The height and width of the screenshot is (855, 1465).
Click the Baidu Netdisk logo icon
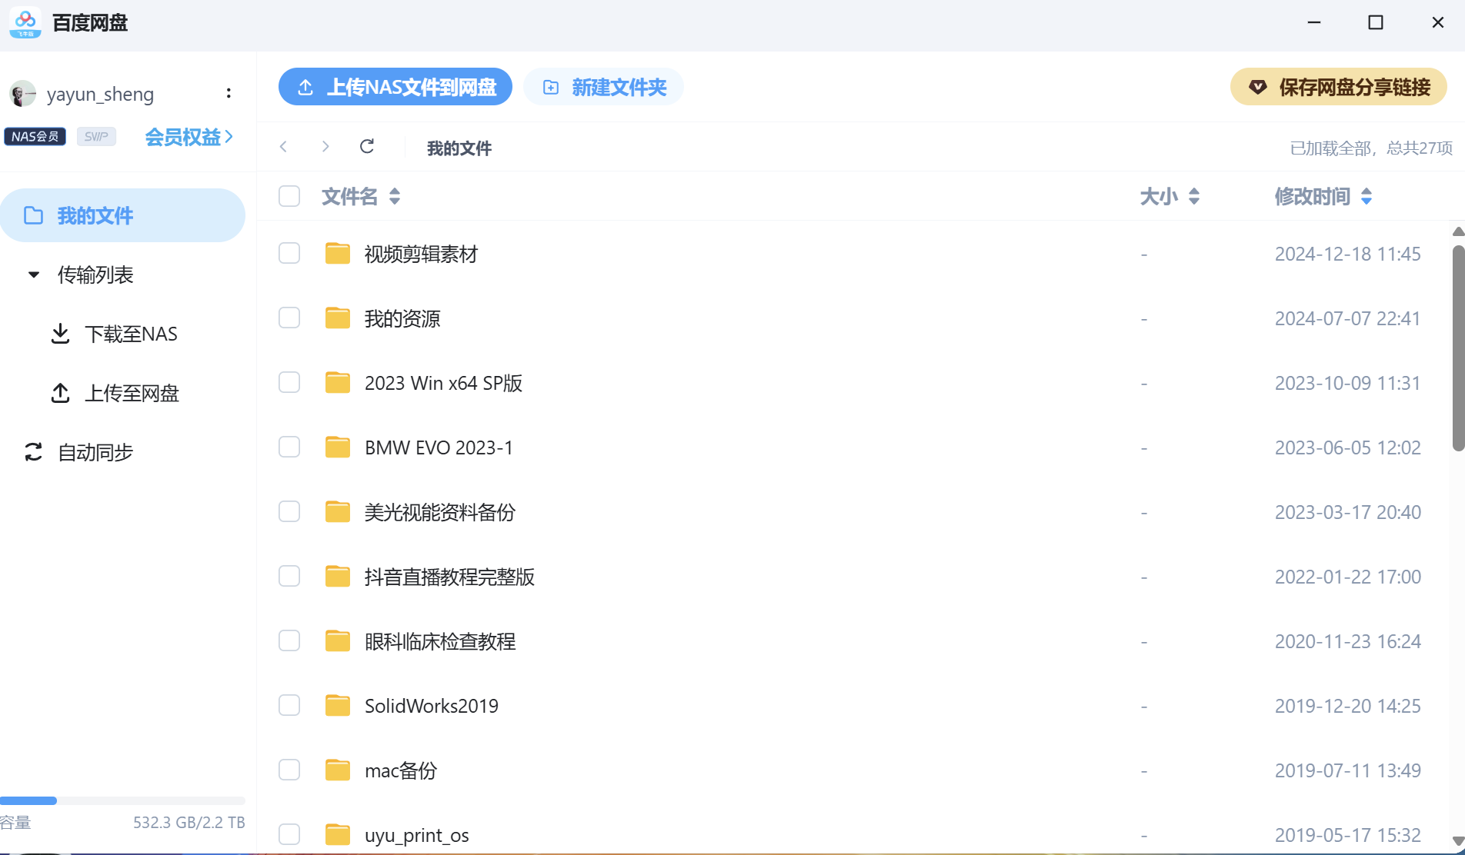coord(25,23)
